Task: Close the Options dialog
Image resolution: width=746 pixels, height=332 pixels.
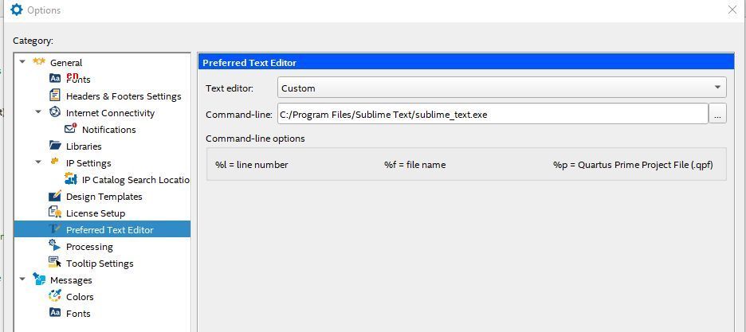Action: point(732,10)
